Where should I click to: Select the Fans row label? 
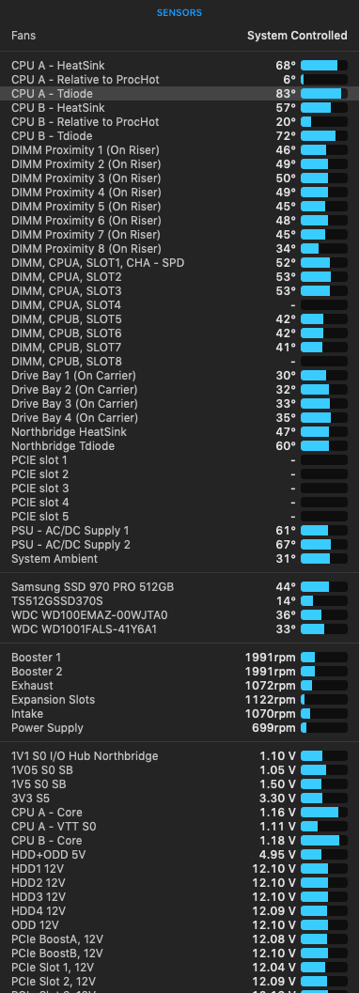(x=23, y=36)
